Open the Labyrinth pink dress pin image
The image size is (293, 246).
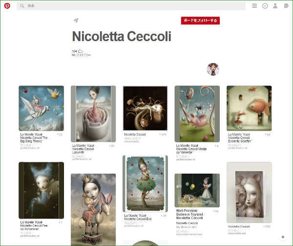coord(93,114)
